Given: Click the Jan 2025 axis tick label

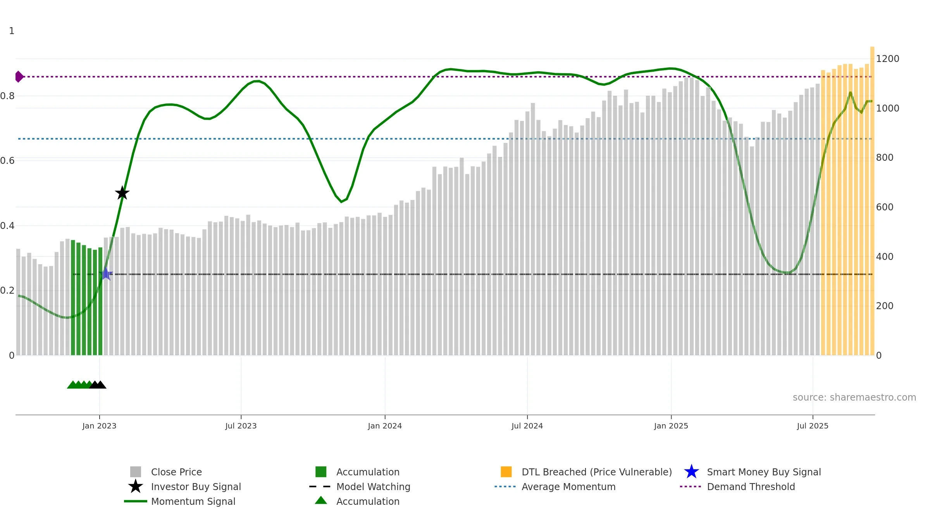Looking at the screenshot, I should tap(671, 426).
